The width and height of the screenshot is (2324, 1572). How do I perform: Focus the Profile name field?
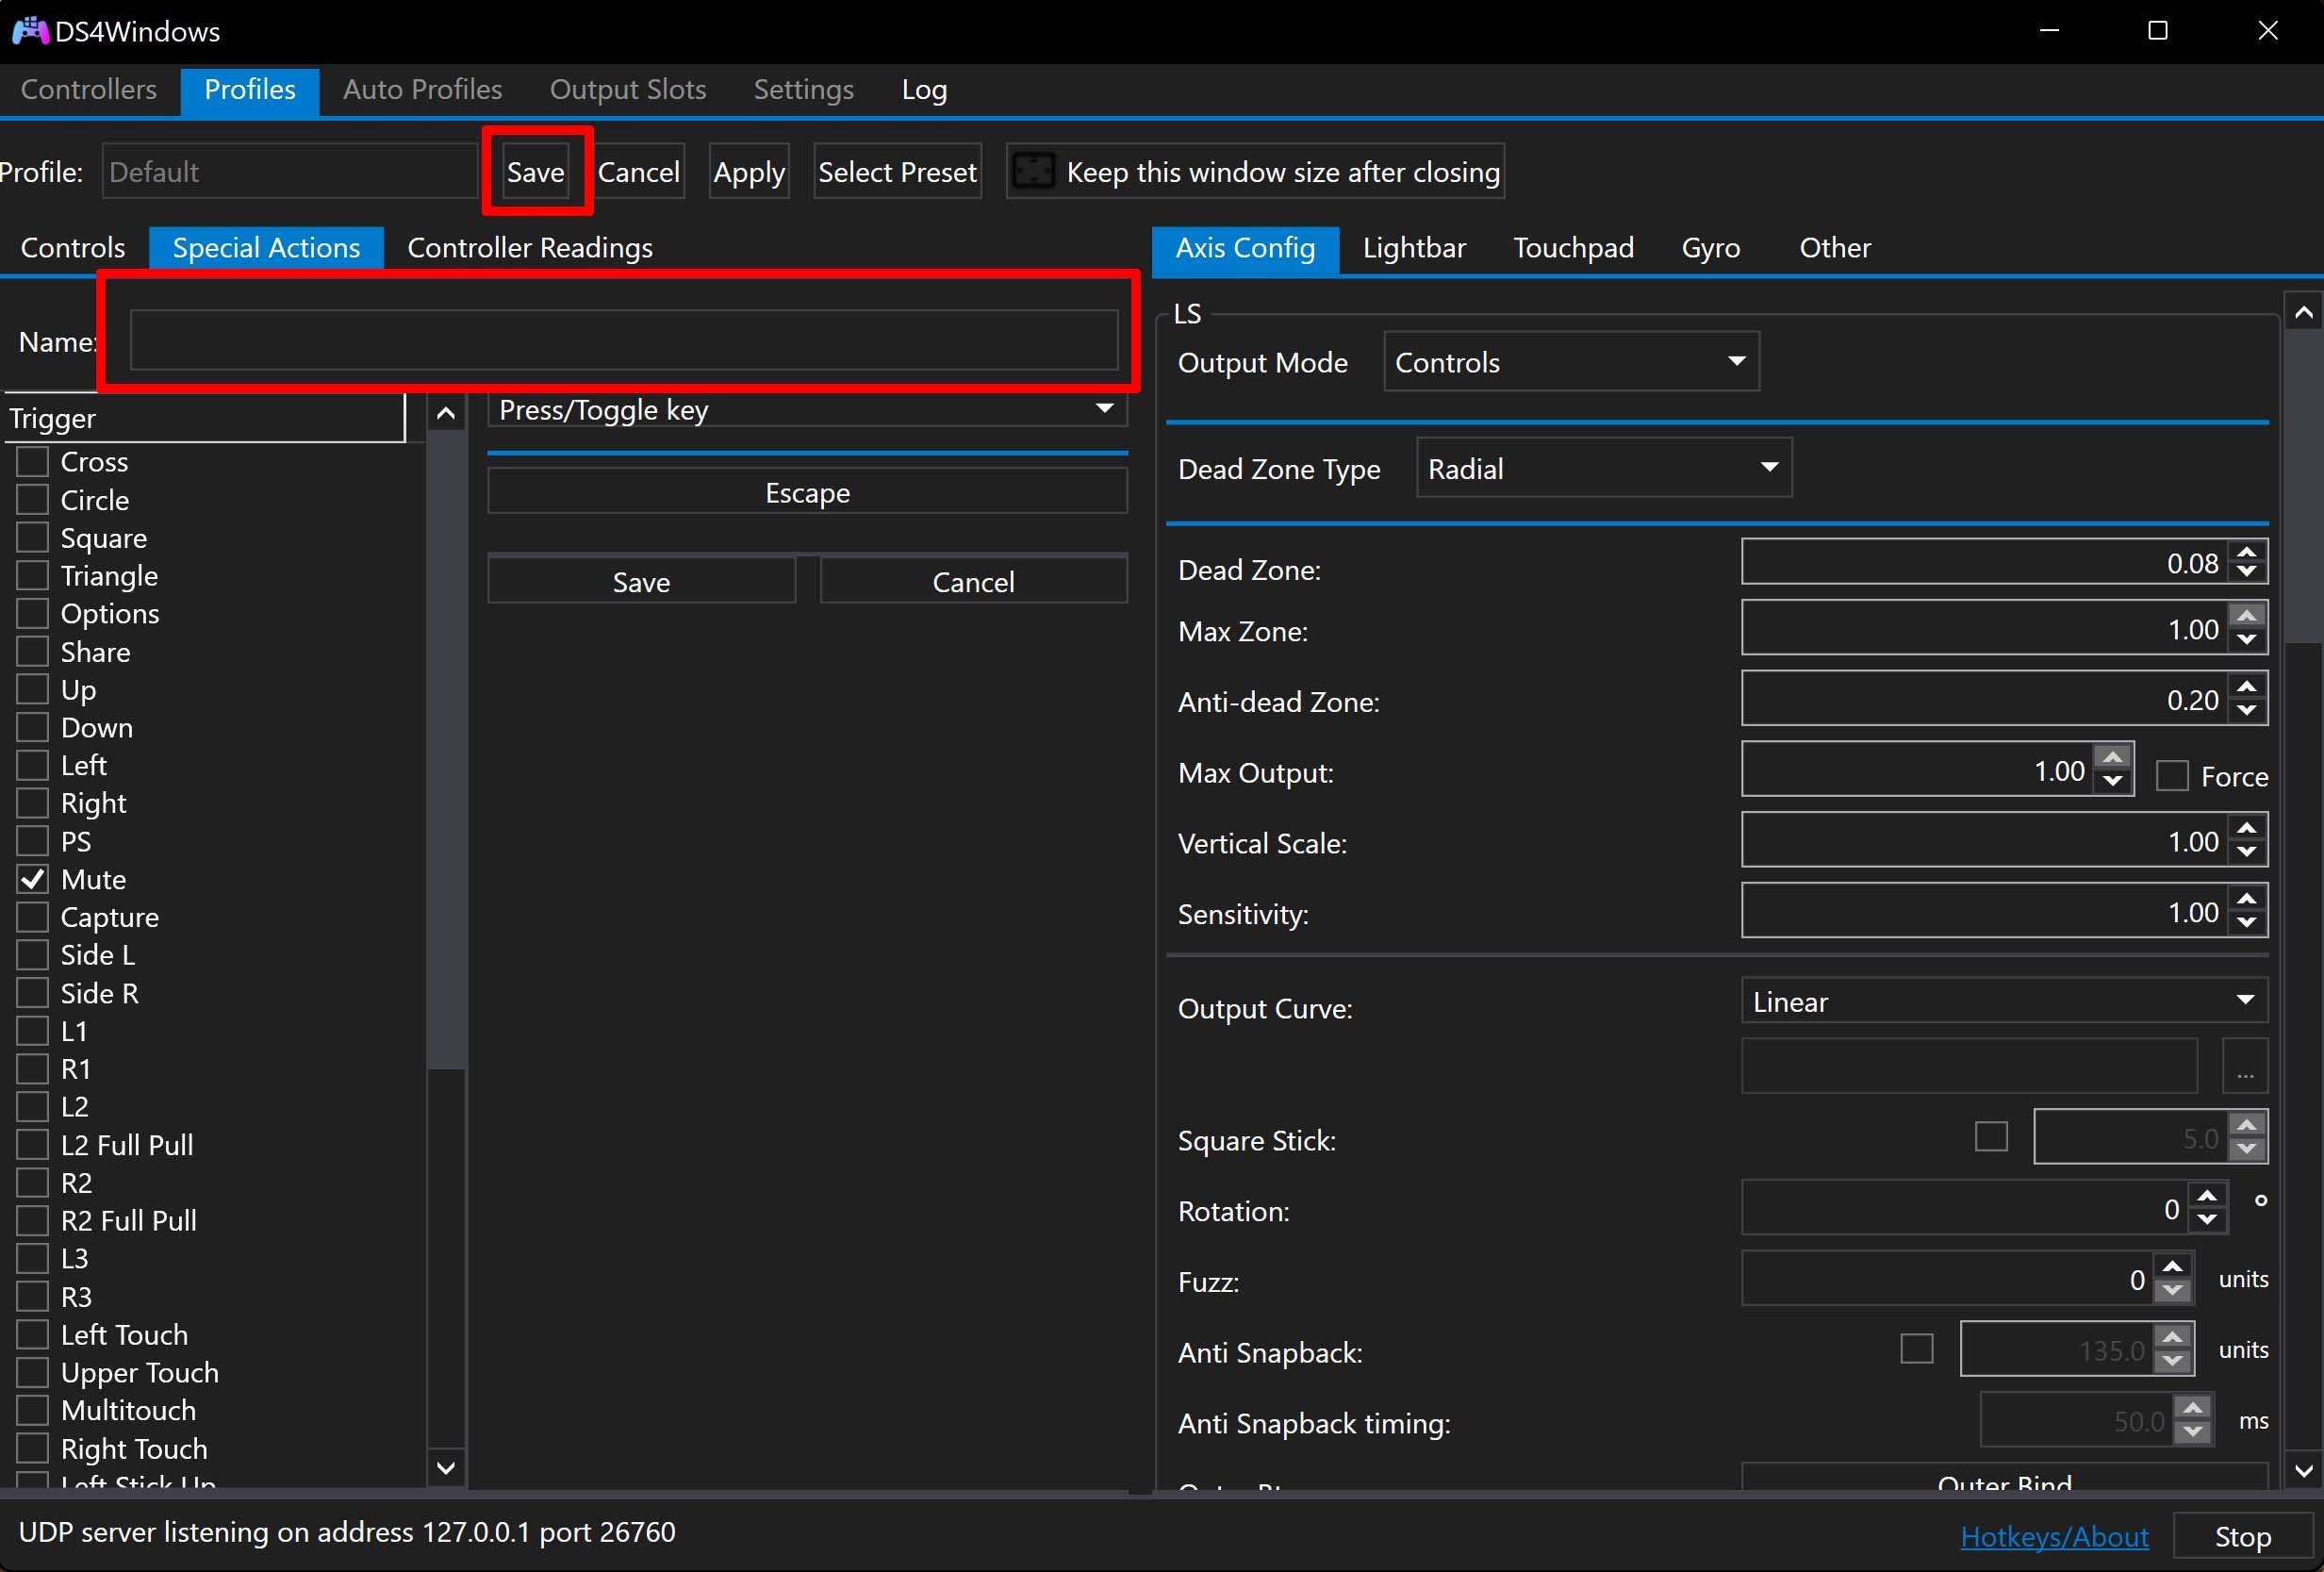290,171
